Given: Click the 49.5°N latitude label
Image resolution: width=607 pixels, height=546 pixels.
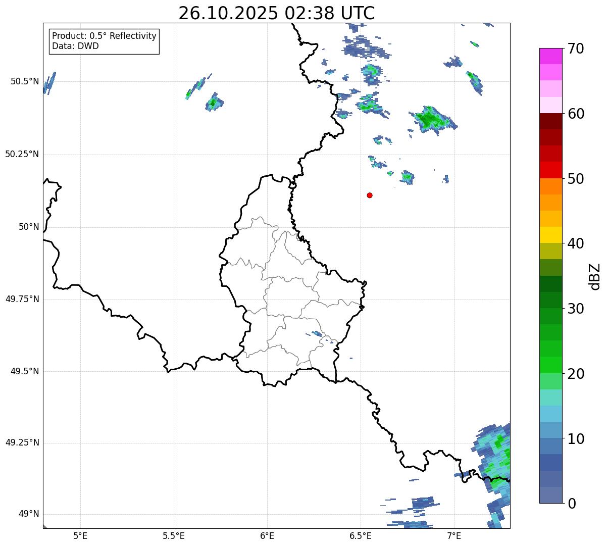Looking at the screenshot, I should pos(25,371).
